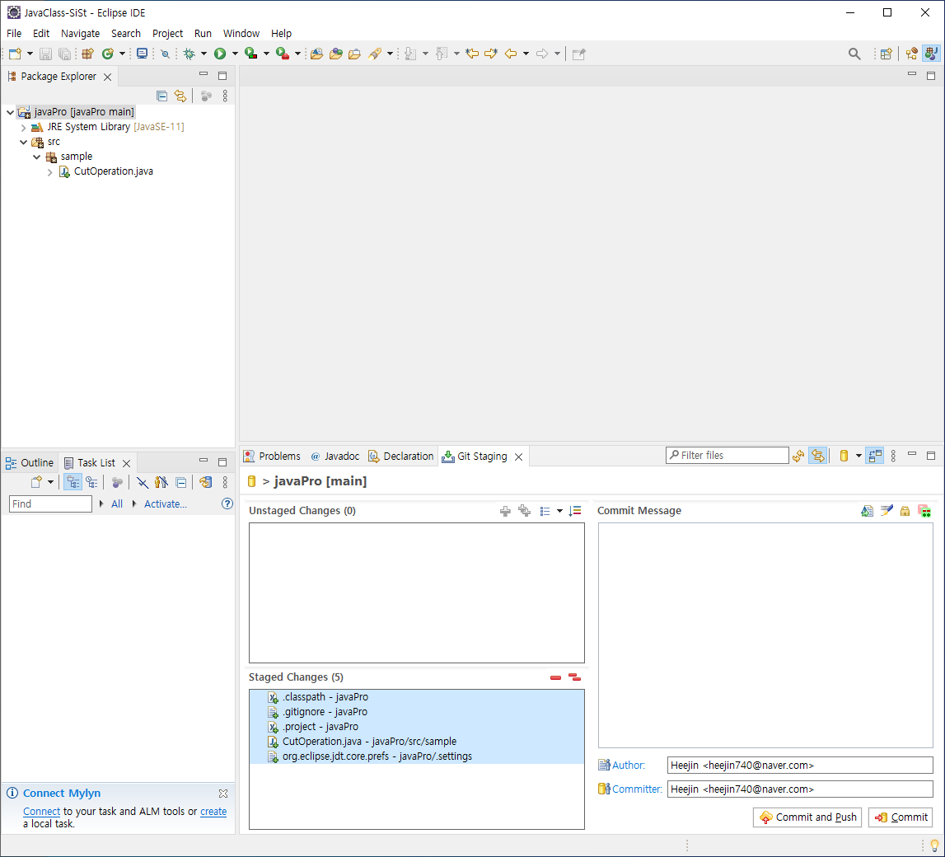Click the Open Task icon in the main toolbar
Screen dimensions: 945x857
[x=354, y=54]
